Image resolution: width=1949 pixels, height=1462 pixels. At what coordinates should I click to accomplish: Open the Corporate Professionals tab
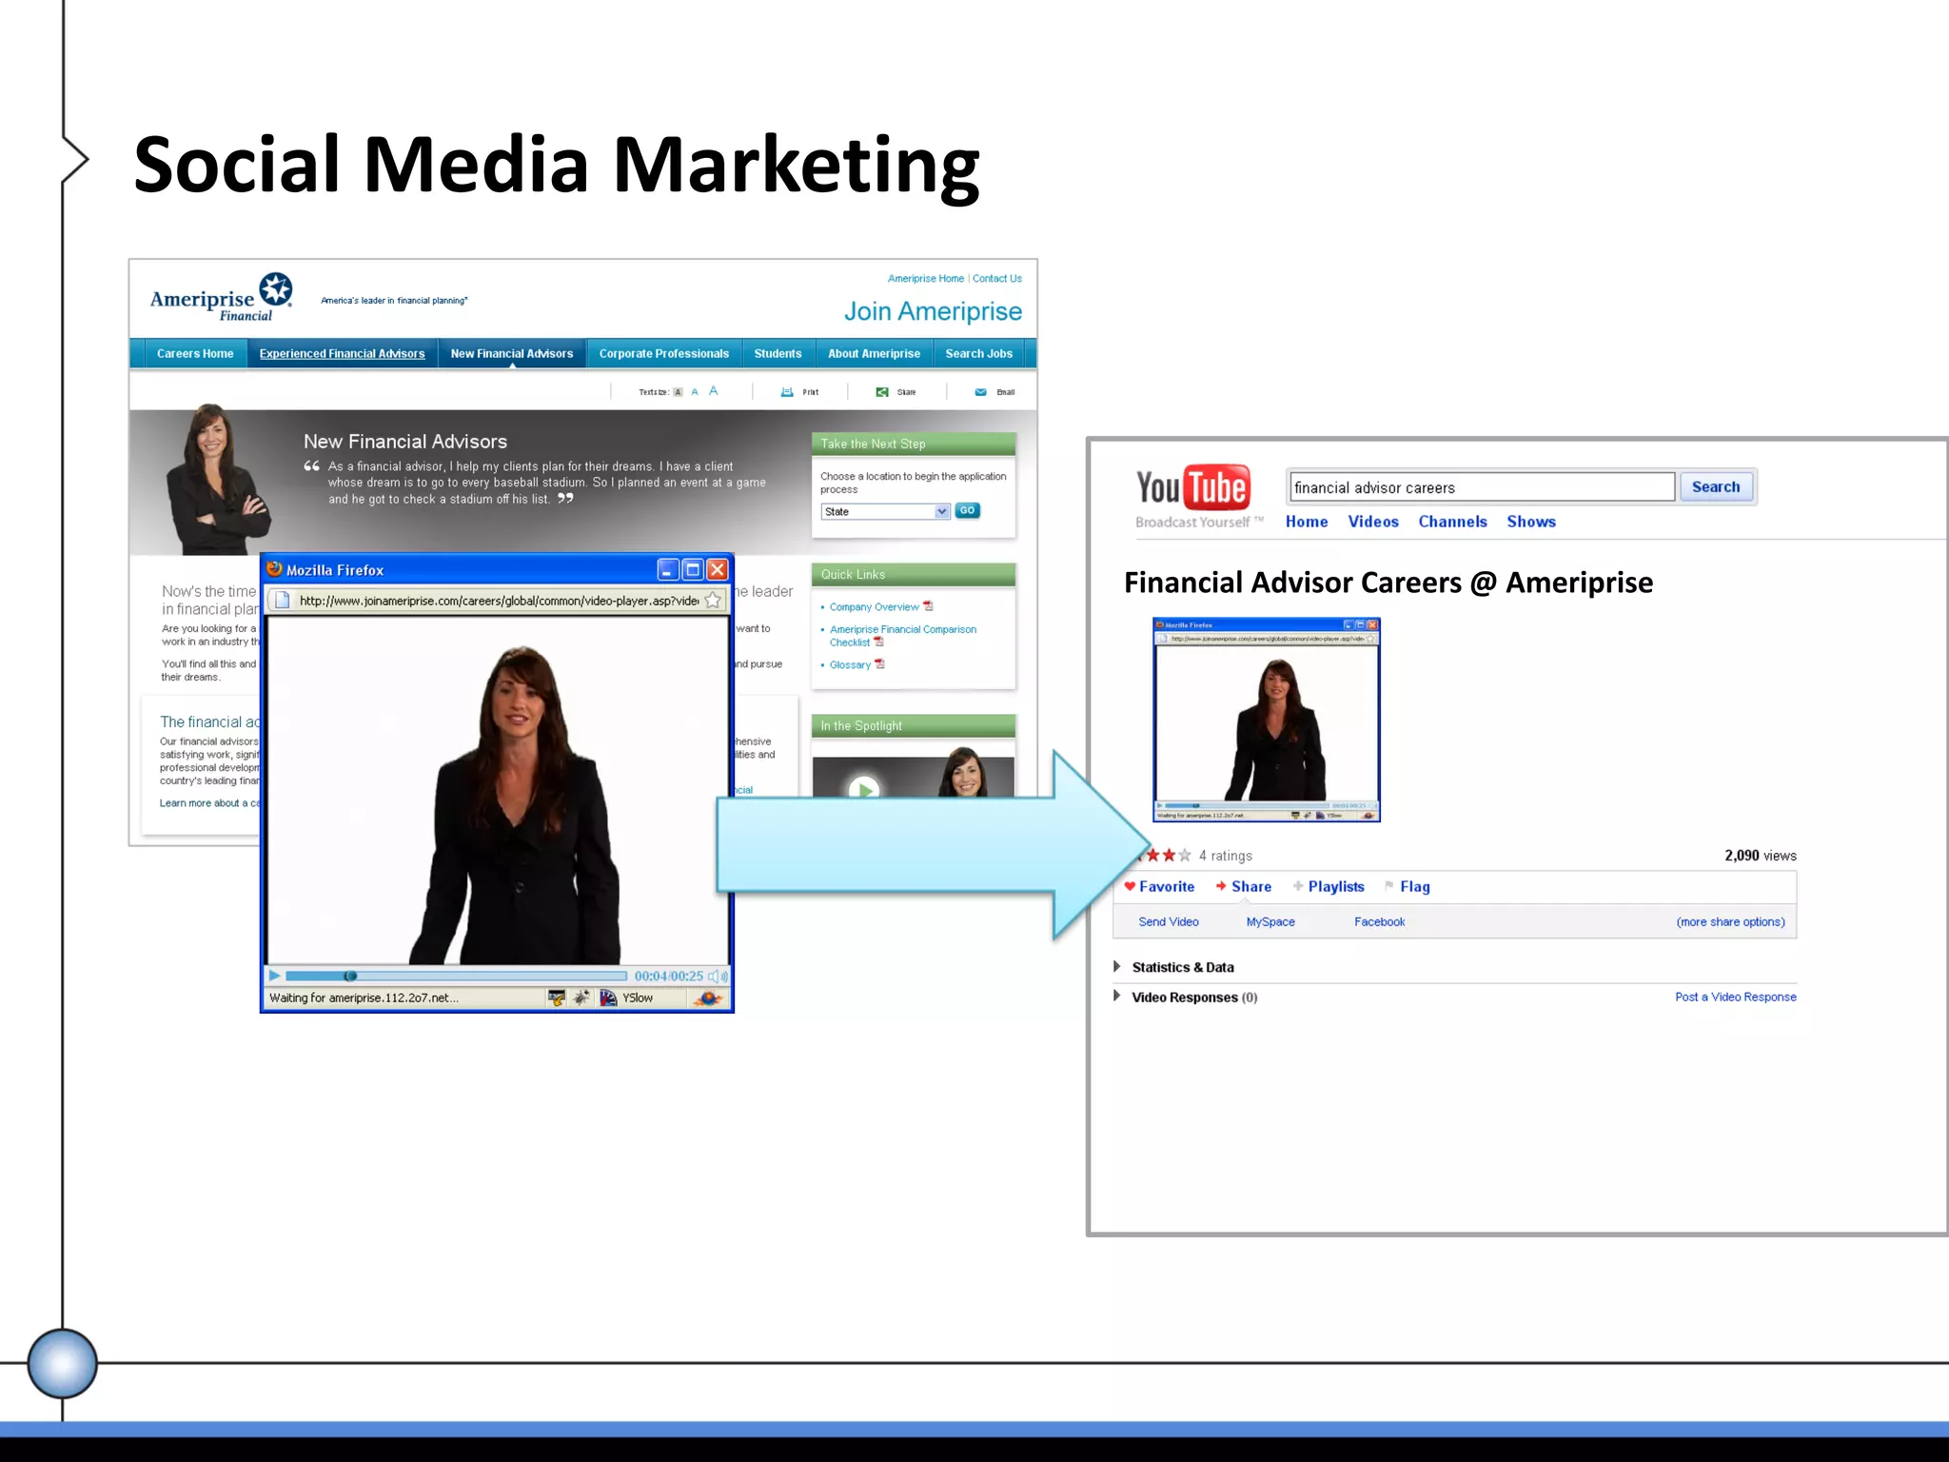coord(664,353)
